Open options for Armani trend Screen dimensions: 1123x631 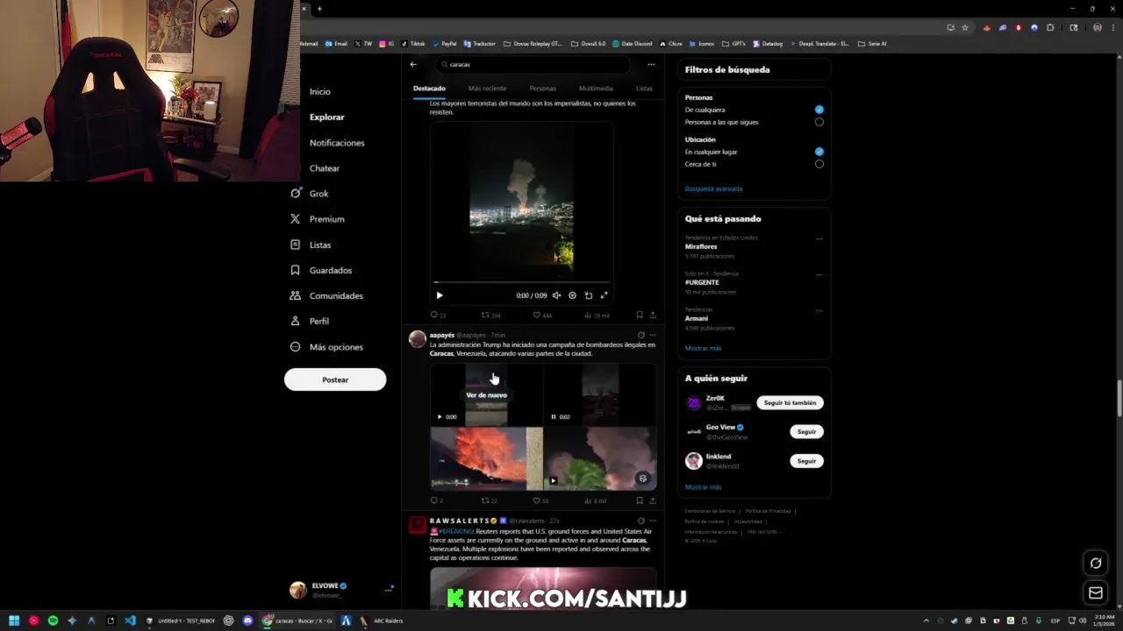(819, 310)
